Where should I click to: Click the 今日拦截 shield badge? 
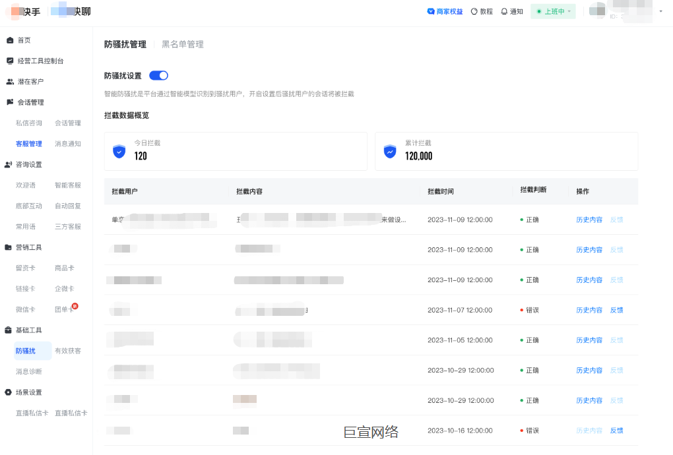click(119, 151)
